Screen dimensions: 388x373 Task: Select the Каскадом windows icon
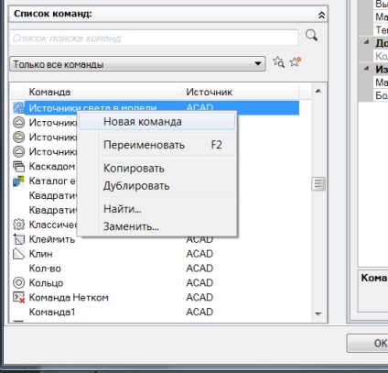click(18, 166)
